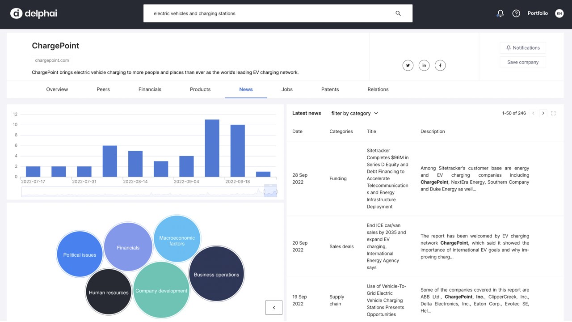Click the 2022-09-04 axis label
The image size is (572, 322).
[x=186, y=182]
